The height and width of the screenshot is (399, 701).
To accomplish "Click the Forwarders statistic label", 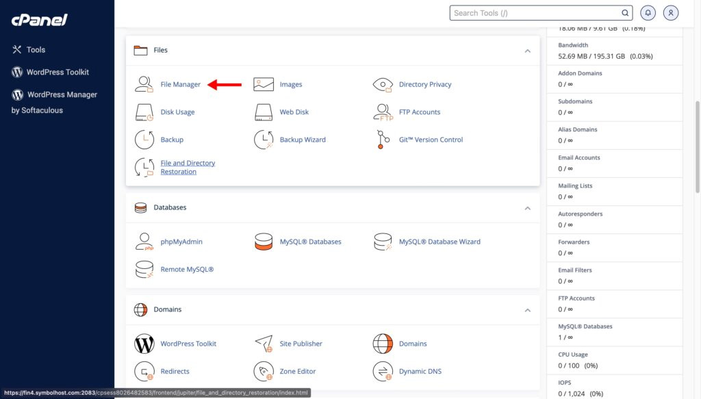I will click(x=574, y=242).
